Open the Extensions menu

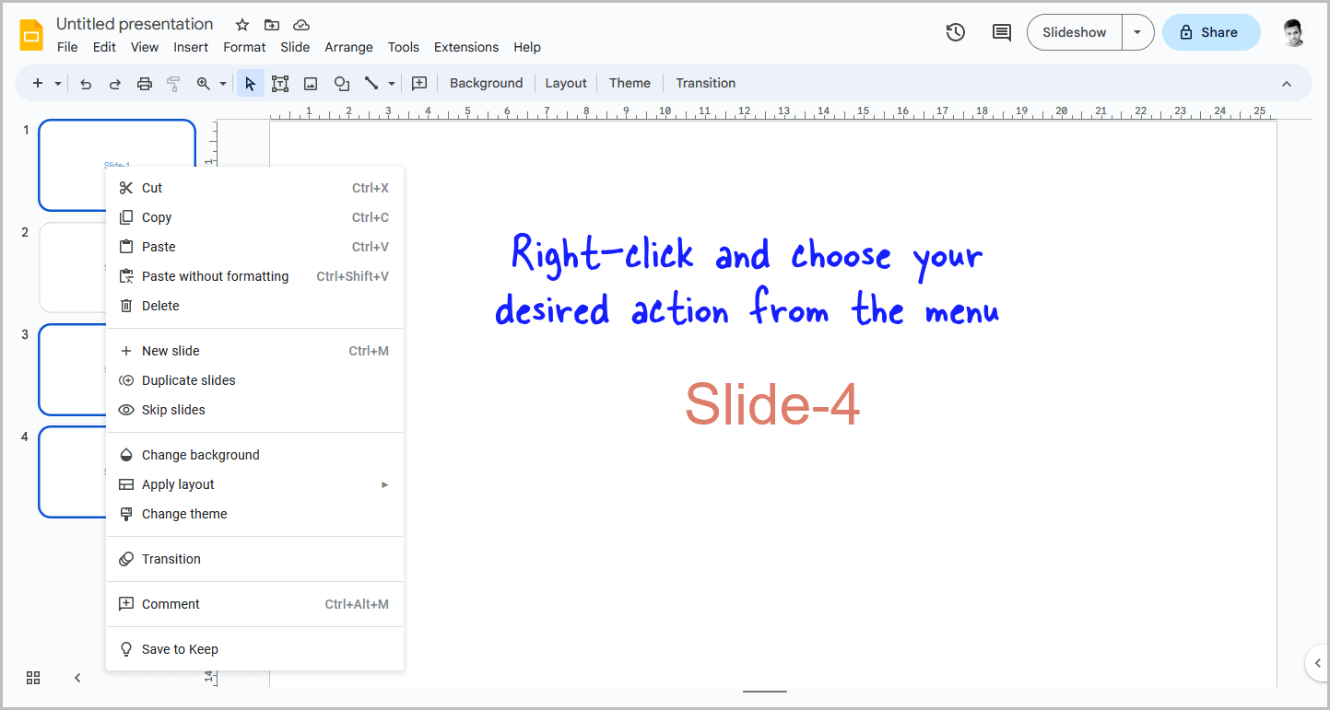coord(465,47)
